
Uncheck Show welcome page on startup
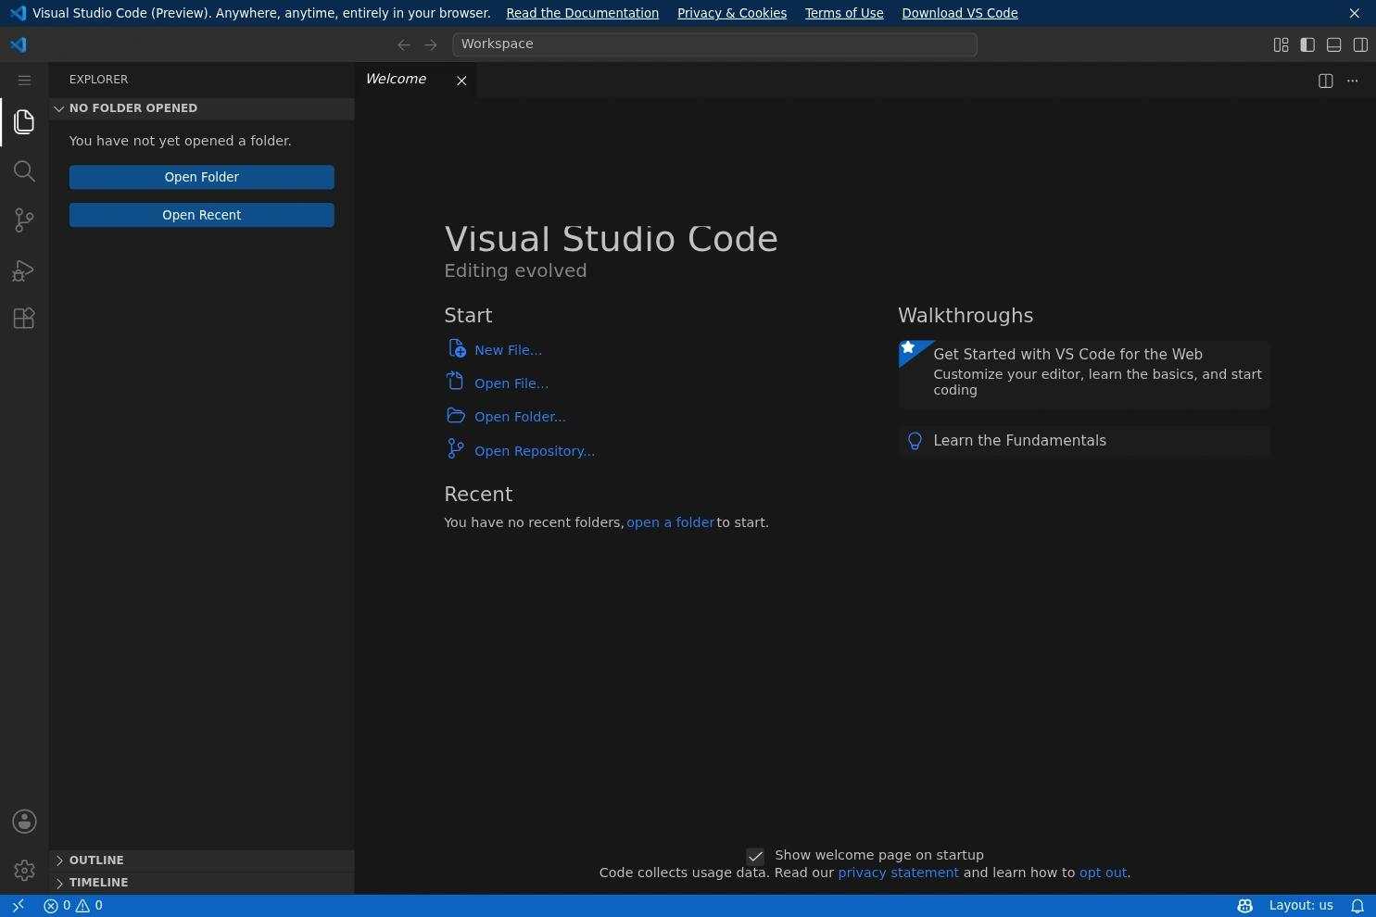coord(755,856)
